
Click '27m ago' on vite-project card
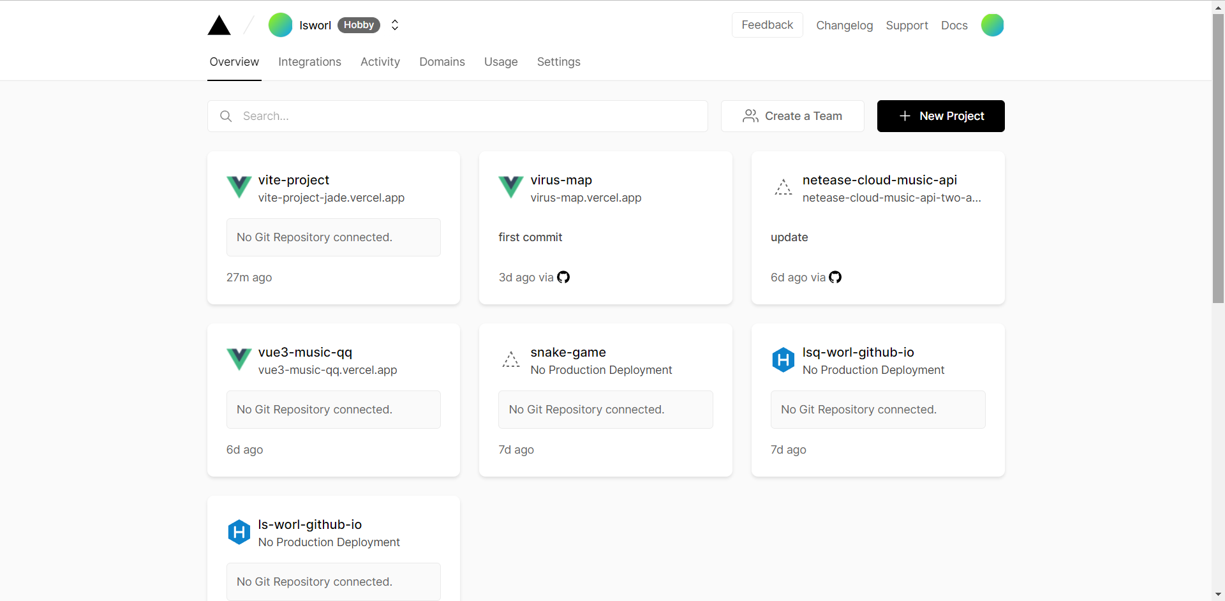point(249,278)
